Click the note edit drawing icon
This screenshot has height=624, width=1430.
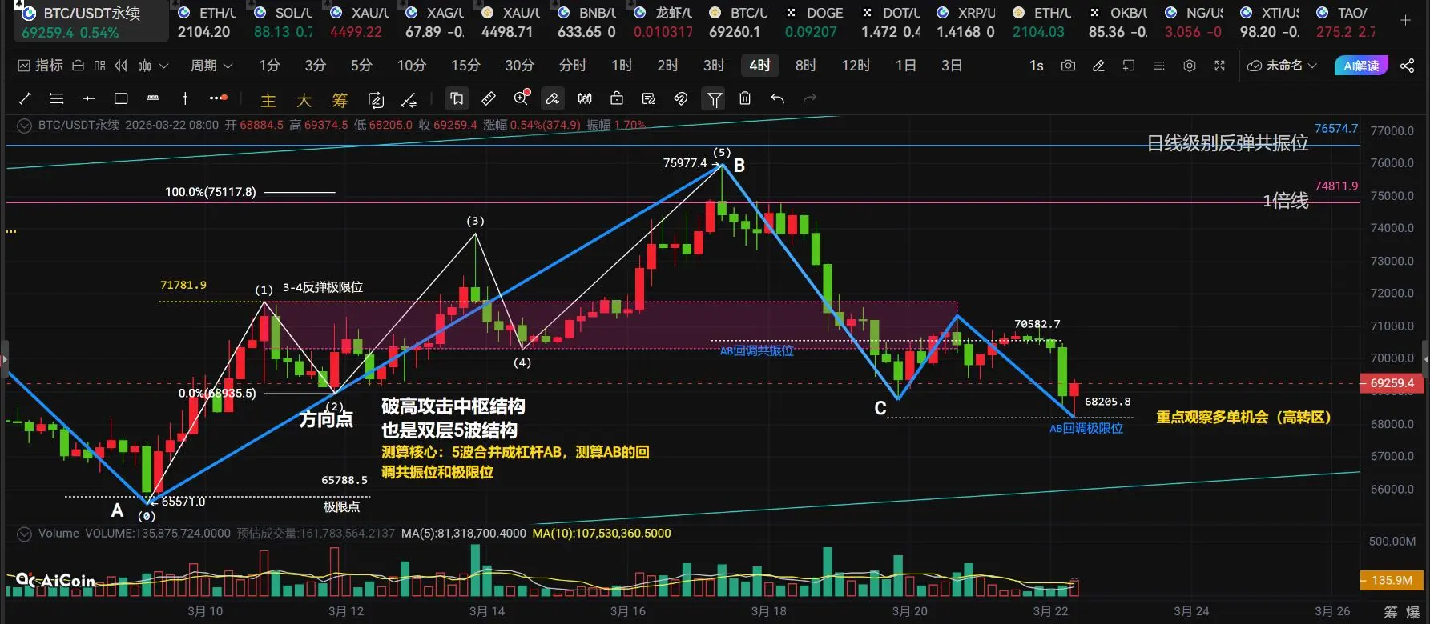tap(649, 98)
